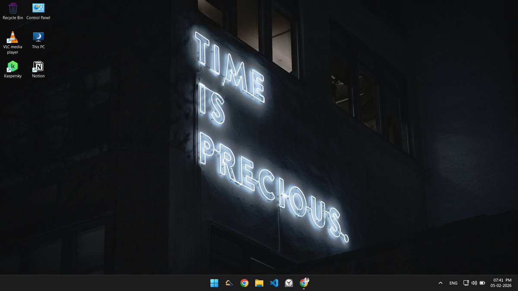Open Visual Studio Code from the taskbar

[274, 283]
